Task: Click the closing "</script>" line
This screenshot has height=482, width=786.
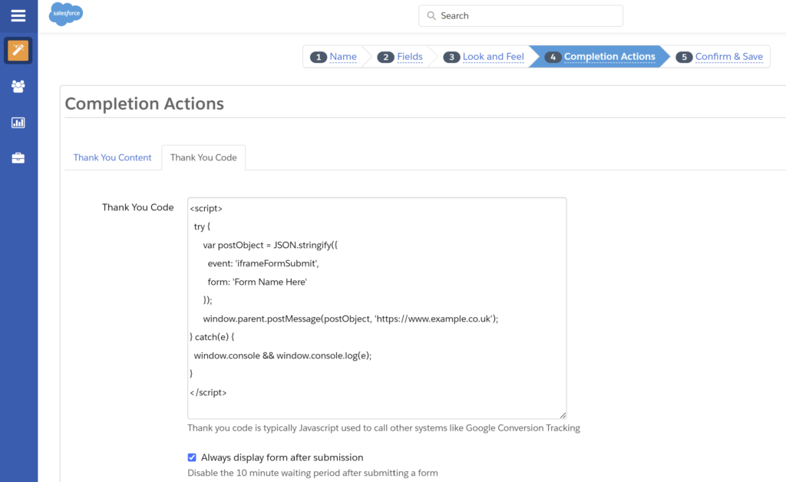Action: click(208, 393)
